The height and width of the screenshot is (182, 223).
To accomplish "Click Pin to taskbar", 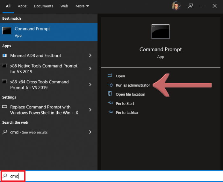I will coord(127,113).
